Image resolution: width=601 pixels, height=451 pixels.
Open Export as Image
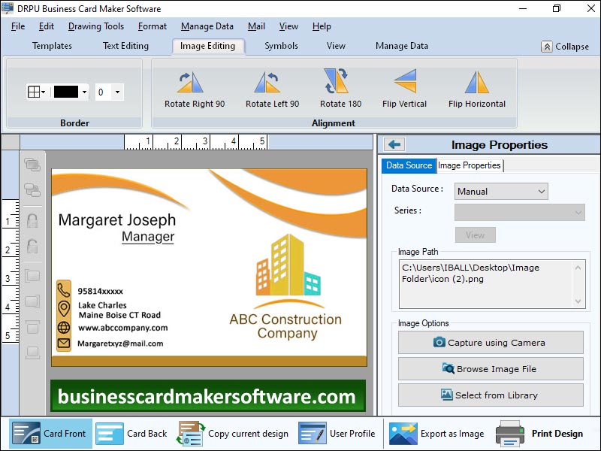[436, 434]
